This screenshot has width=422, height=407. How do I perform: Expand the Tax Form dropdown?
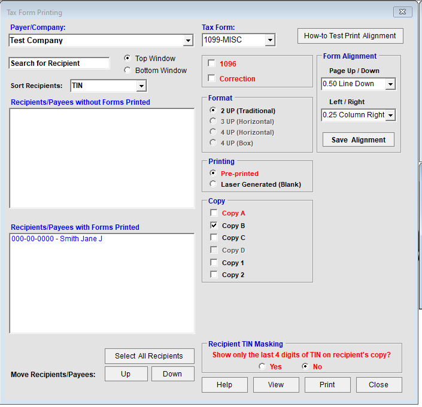(x=269, y=41)
